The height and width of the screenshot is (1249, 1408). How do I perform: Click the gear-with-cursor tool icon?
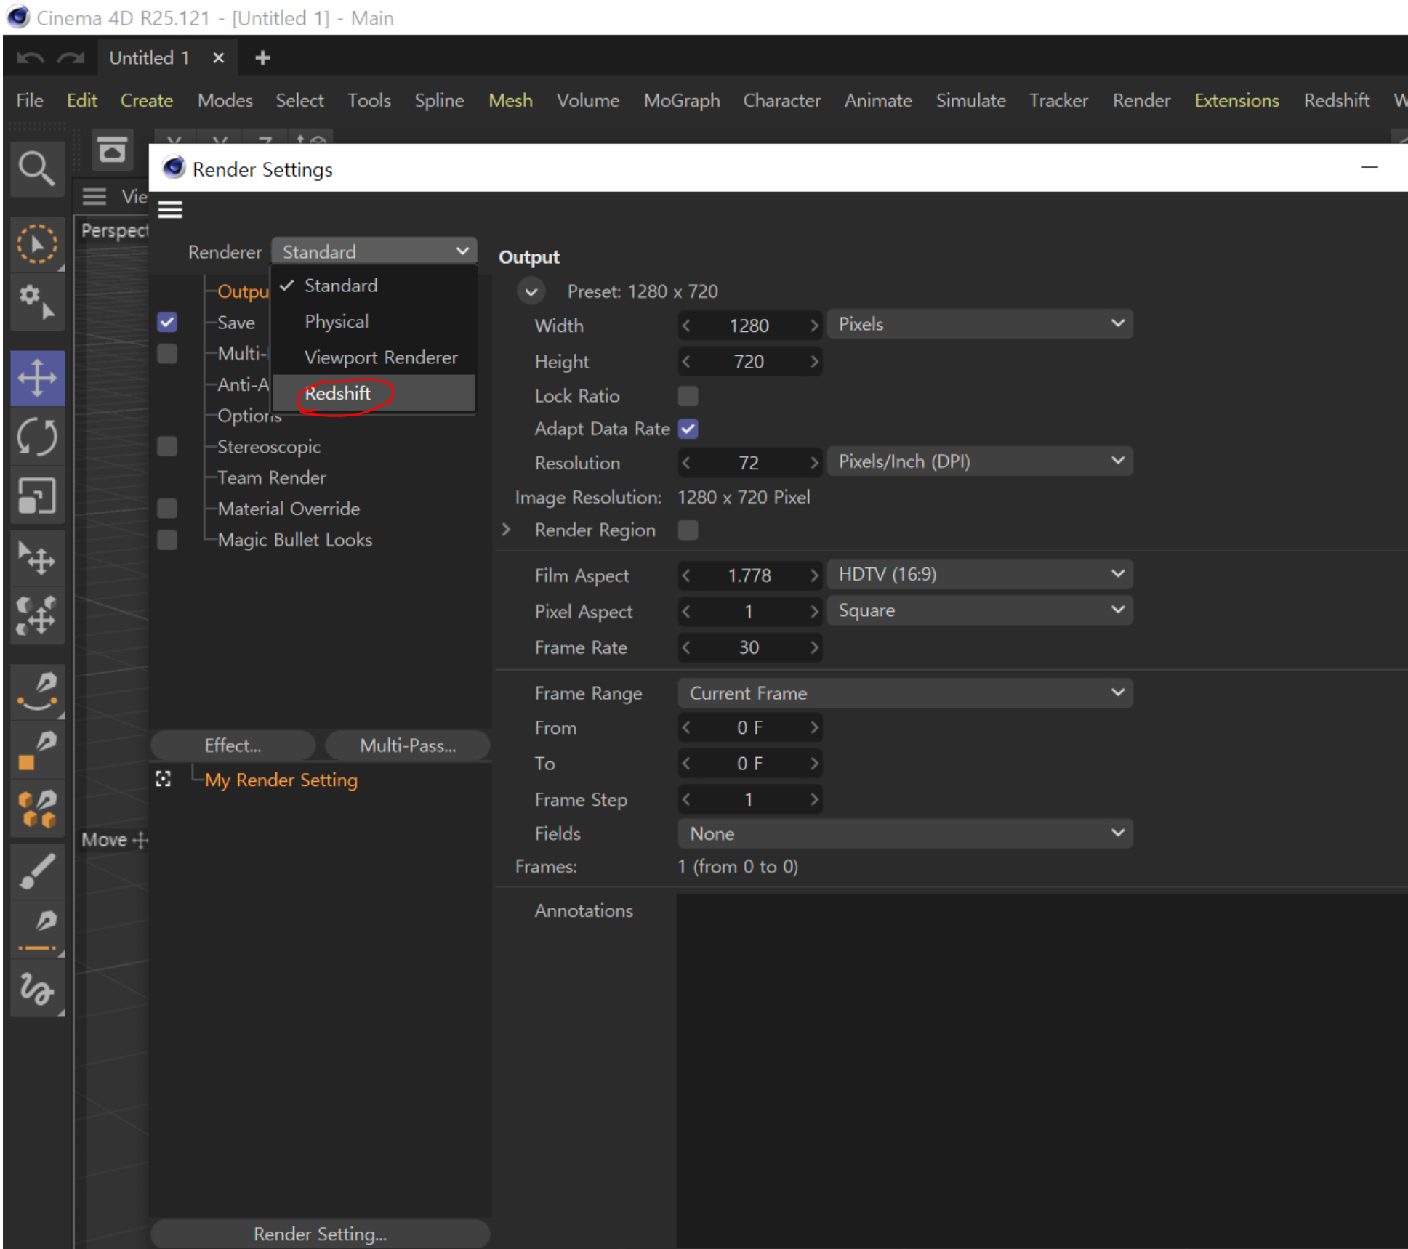(36, 301)
